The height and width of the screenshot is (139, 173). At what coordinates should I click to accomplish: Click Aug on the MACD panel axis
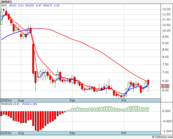point(21,133)
